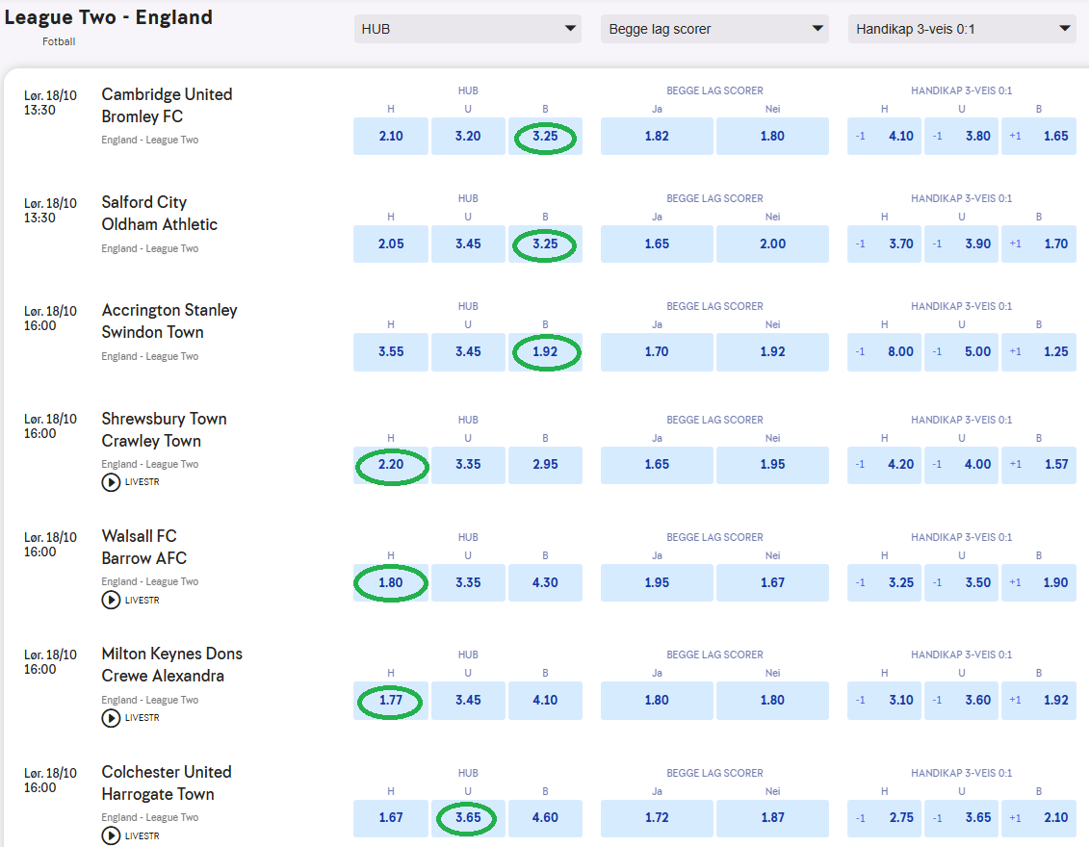This screenshot has width=1089, height=847.
Task: Choose home odds 1.77 for Milton Keynes Dons
Action: click(391, 701)
